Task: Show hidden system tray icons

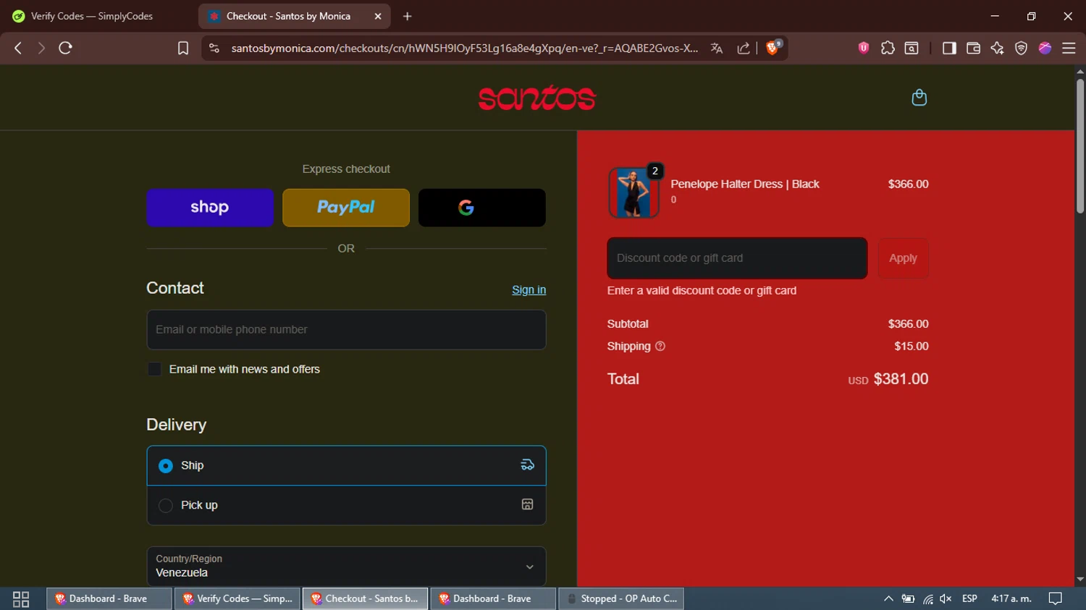Action: pos(888,598)
